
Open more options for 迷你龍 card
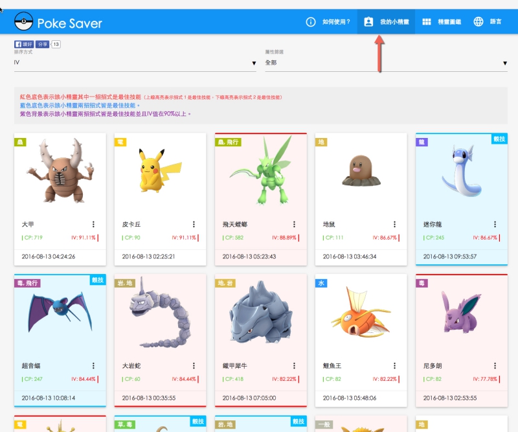click(x=495, y=225)
